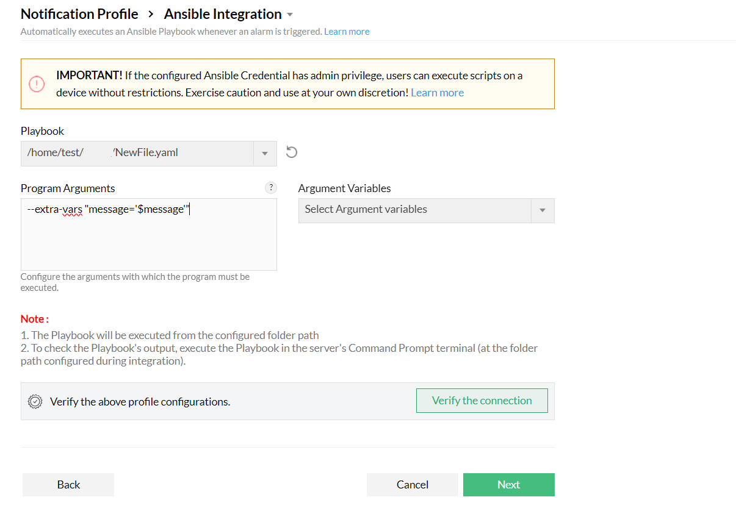Navigate to Notification Profile breadcrumb
Image resolution: width=736 pixels, height=511 pixels.
[x=79, y=13]
